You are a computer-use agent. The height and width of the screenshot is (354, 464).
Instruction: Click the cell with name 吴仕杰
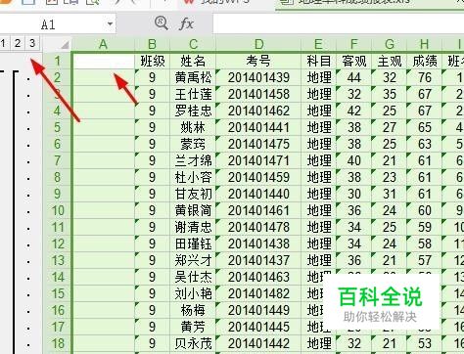[193, 277]
